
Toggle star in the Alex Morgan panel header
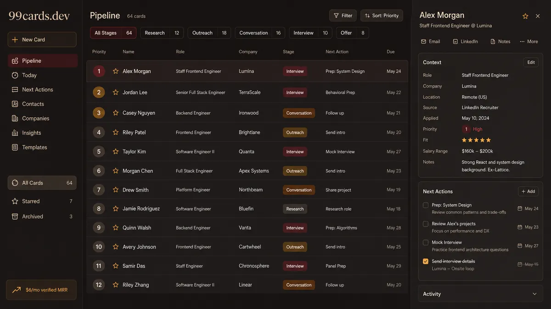click(x=525, y=16)
